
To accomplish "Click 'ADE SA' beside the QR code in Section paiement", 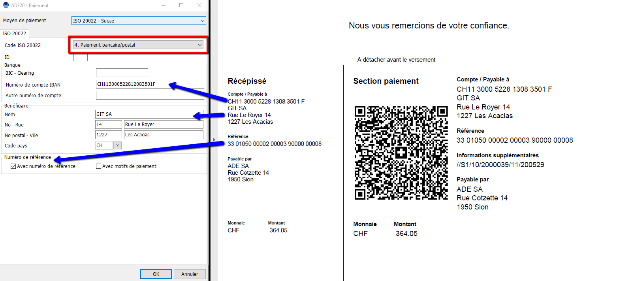I will (470, 189).
